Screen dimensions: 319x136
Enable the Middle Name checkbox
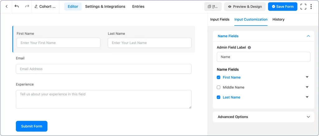pos(218,87)
